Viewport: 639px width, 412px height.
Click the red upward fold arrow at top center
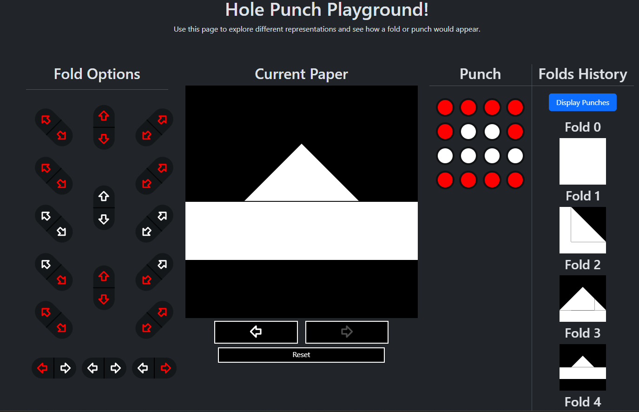click(x=104, y=116)
